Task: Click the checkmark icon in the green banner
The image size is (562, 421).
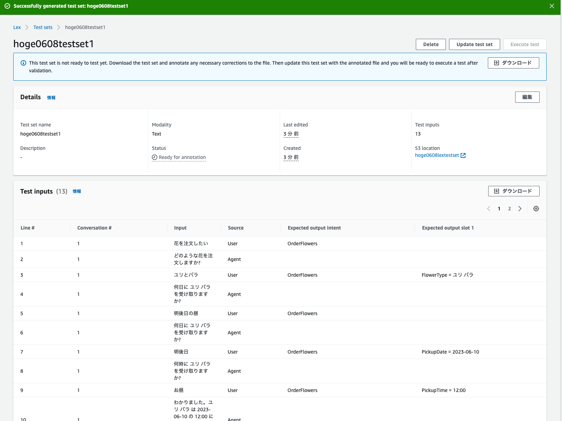Action: pyautogui.click(x=7, y=6)
